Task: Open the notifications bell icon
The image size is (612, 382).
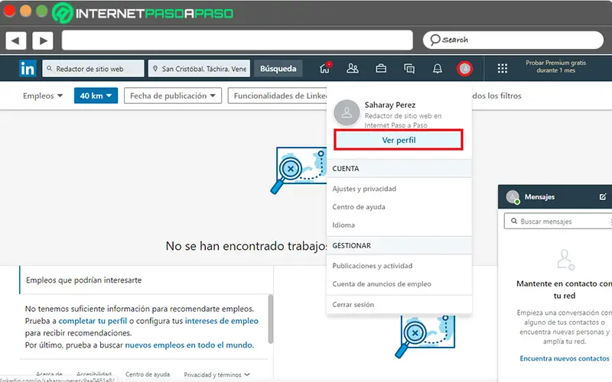Action: pyautogui.click(x=438, y=69)
